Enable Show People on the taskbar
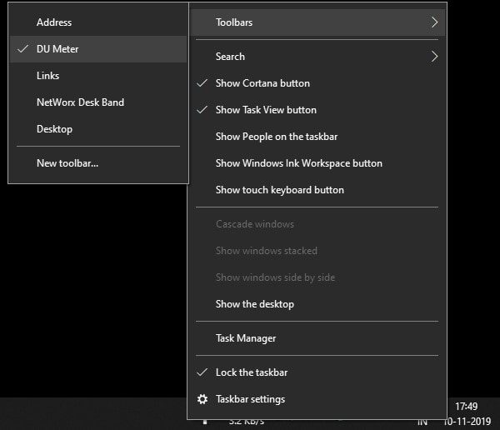 276,137
